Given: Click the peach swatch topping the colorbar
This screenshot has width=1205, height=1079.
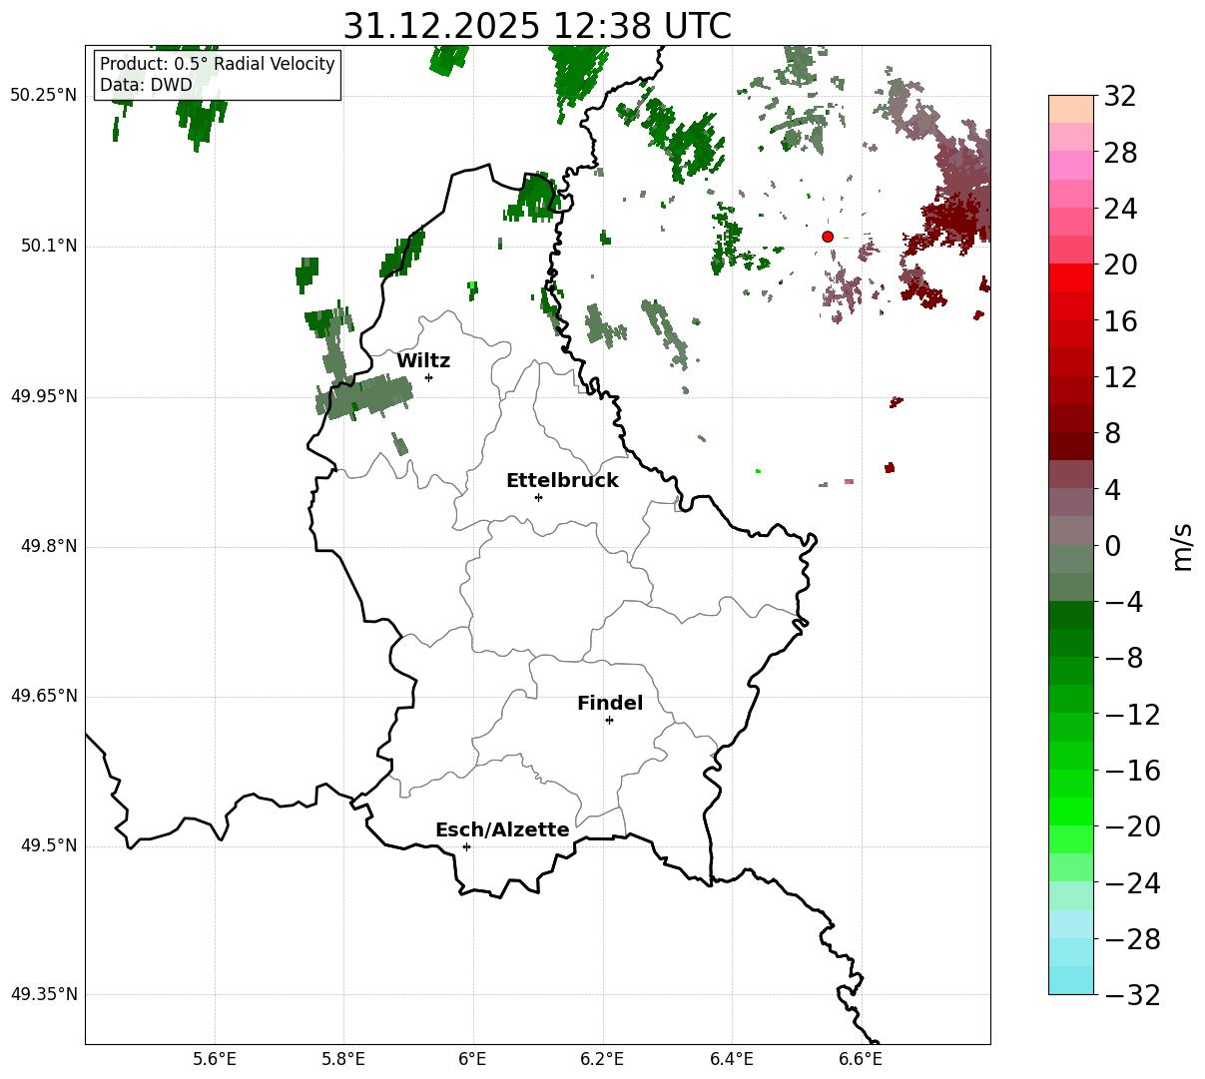Looking at the screenshot, I should (x=1071, y=108).
